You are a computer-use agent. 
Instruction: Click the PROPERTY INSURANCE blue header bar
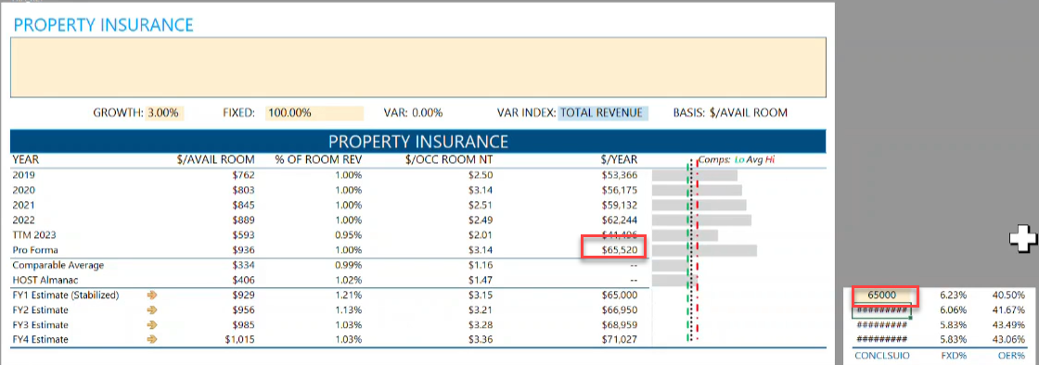[418, 142]
